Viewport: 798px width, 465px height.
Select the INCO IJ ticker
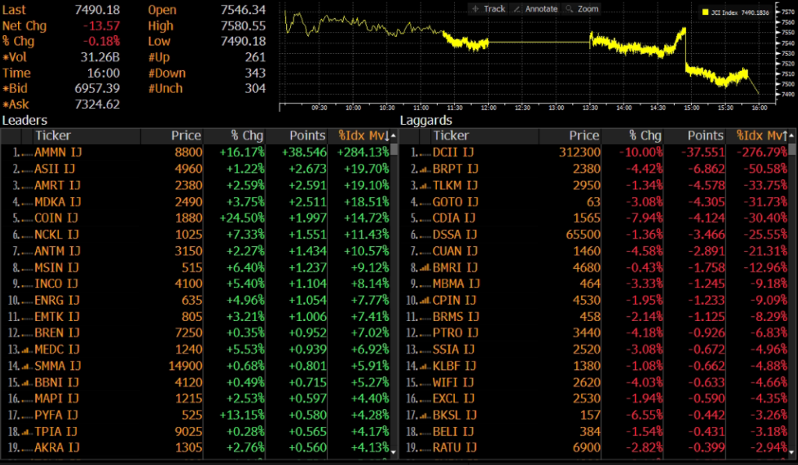coord(56,284)
